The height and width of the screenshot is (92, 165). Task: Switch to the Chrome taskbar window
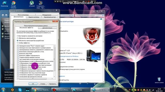[41, 90]
